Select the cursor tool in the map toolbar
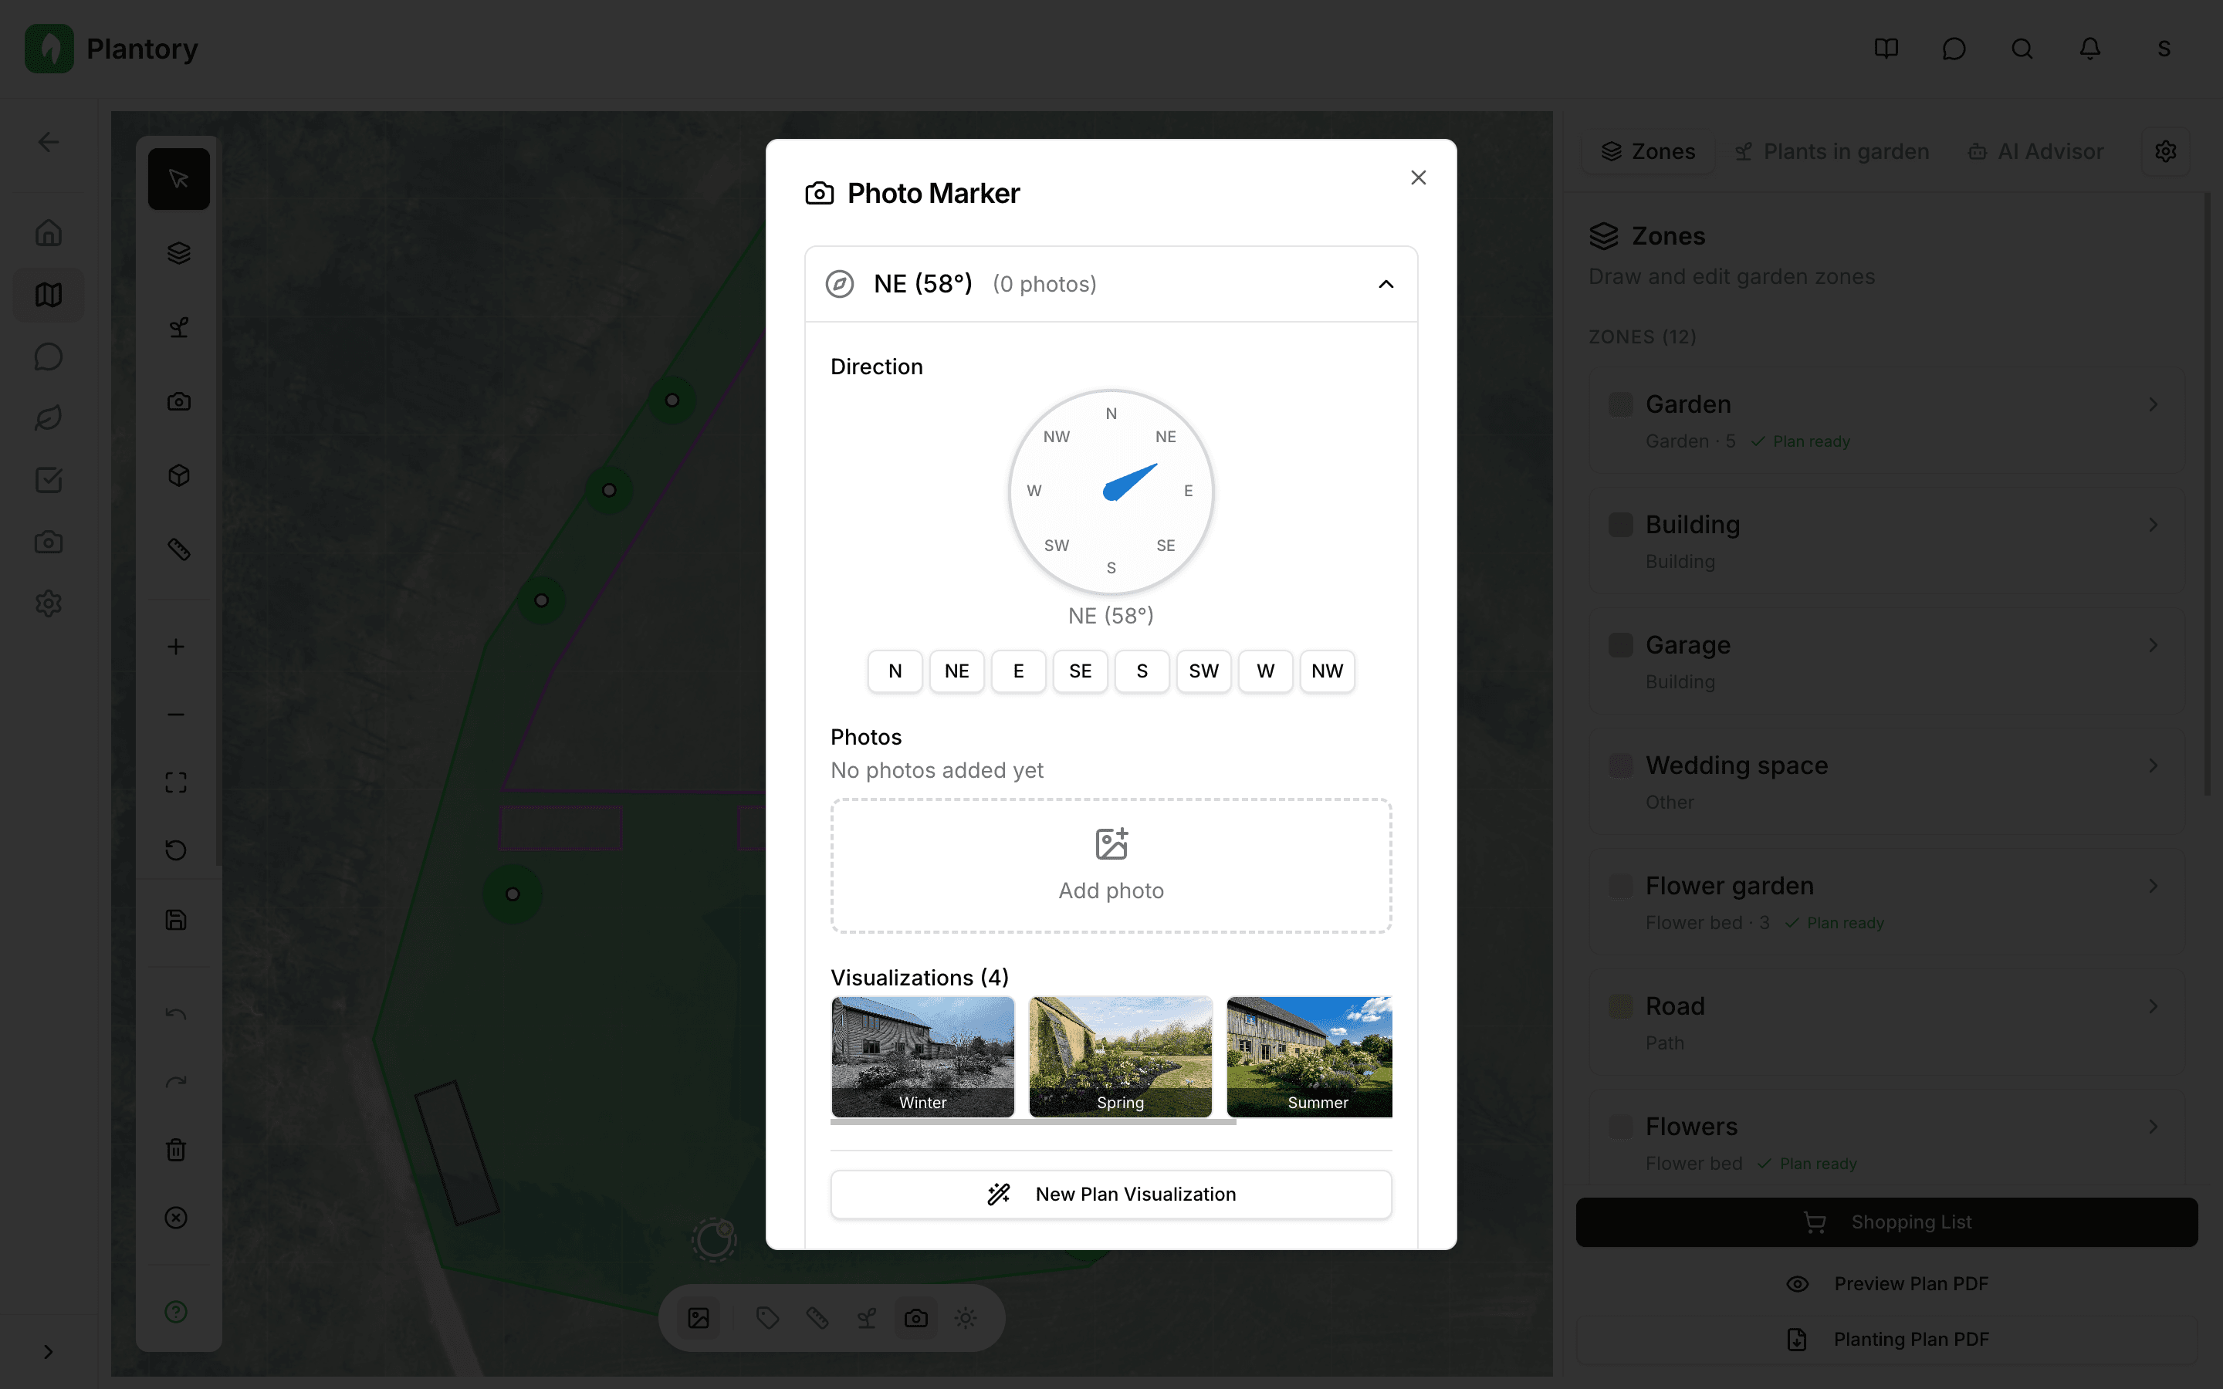Screen dimensions: 2223x1389 tap(178, 178)
